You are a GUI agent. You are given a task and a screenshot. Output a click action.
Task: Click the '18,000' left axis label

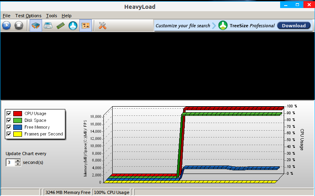pyautogui.click(x=96, y=117)
